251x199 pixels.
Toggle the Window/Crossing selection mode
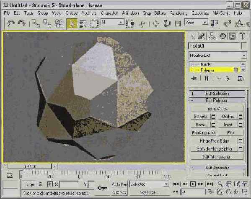coord(130,24)
